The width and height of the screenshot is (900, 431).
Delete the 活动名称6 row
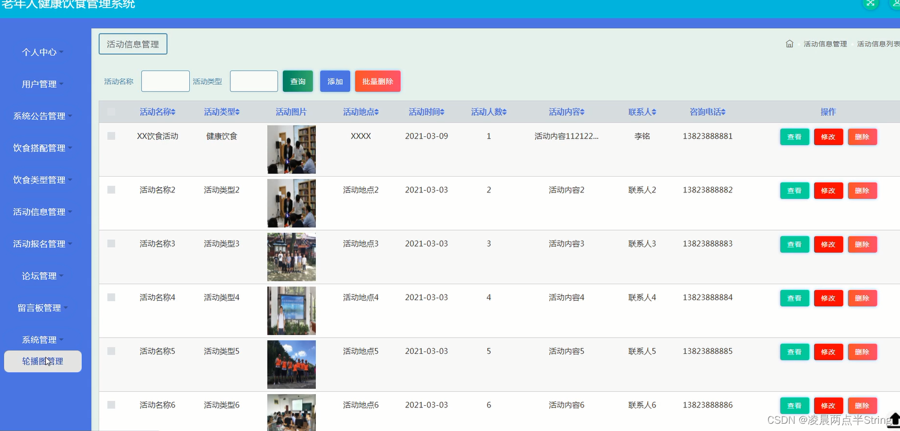tap(862, 405)
